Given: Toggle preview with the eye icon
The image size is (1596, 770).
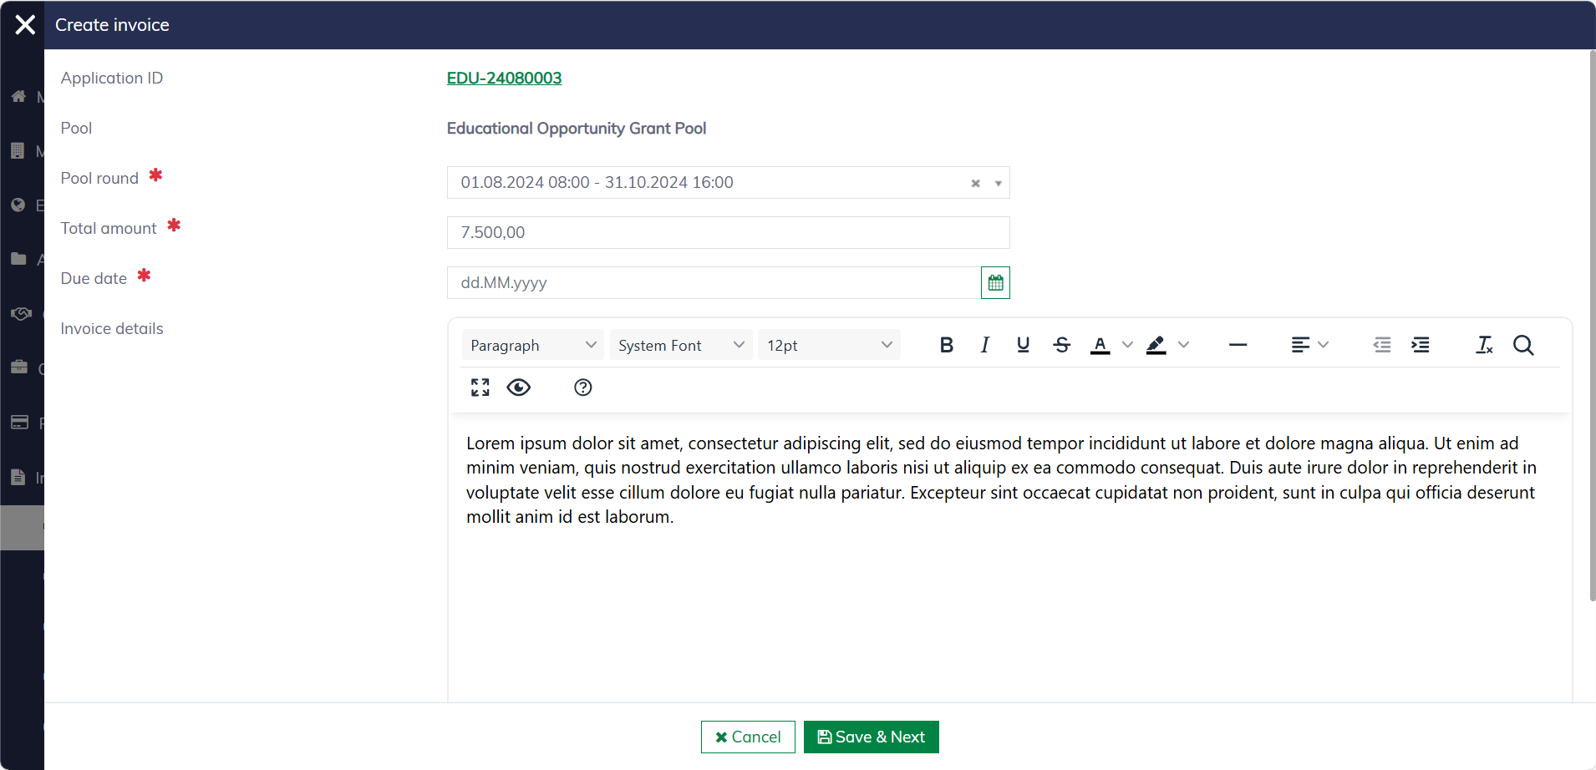Looking at the screenshot, I should [x=519, y=388].
